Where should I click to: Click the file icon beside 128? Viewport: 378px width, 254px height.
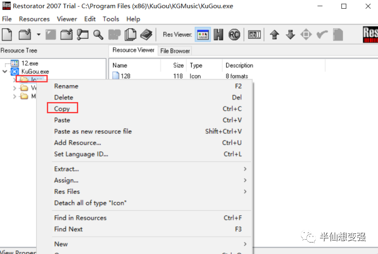tap(116, 76)
